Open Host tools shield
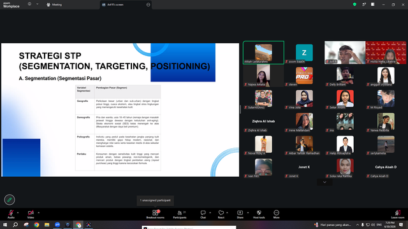This screenshot has height=229, width=408. [259, 214]
